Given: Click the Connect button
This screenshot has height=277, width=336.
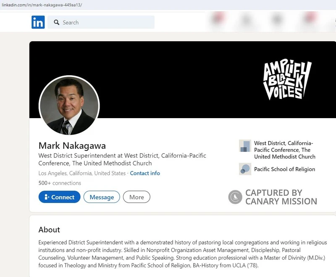Looking at the screenshot, I should point(59,197).
